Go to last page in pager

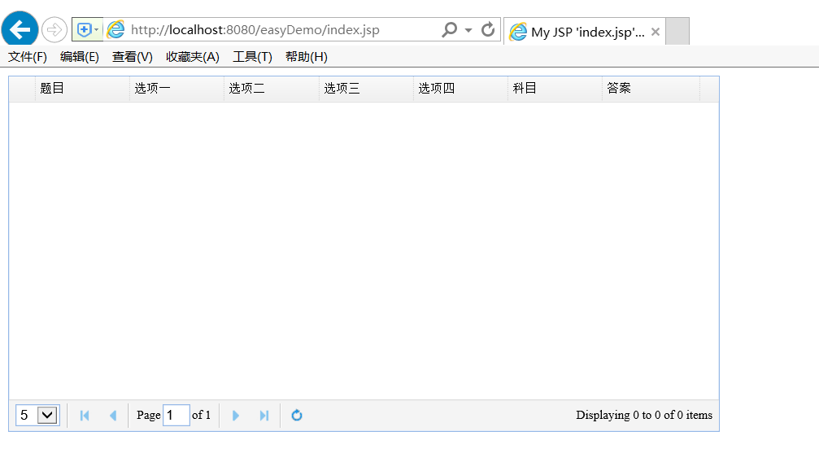[264, 416]
